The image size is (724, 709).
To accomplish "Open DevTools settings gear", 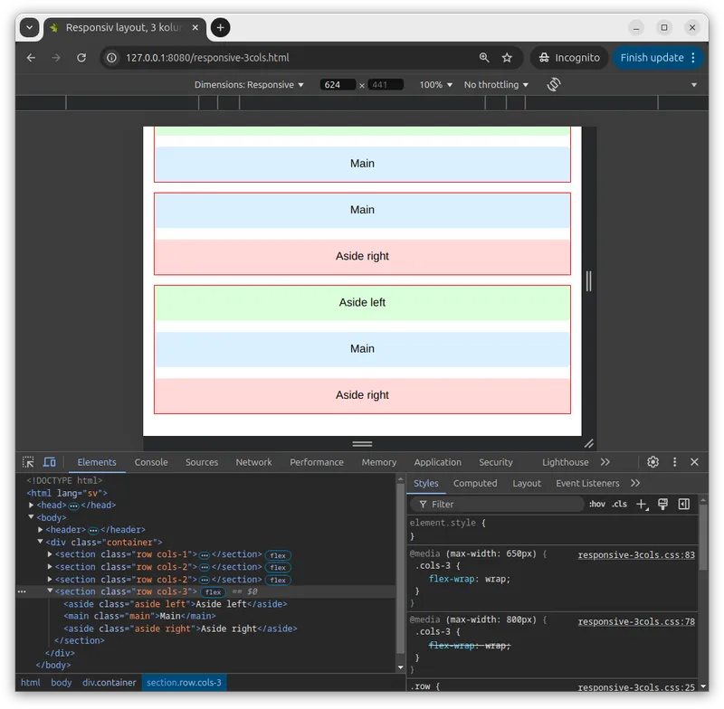I will click(653, 462).
